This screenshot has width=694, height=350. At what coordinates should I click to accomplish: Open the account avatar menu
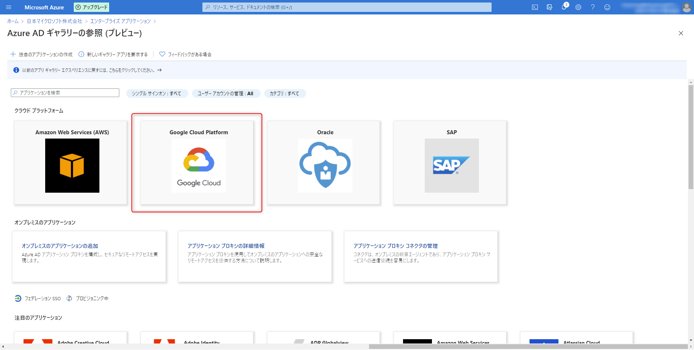click(x=686, y=7)
